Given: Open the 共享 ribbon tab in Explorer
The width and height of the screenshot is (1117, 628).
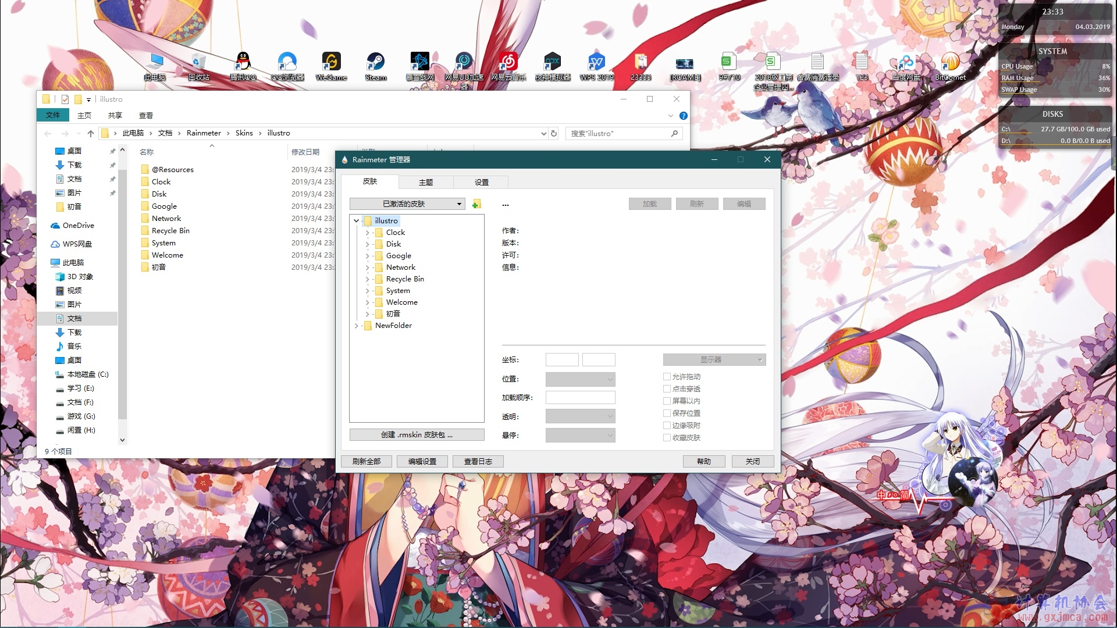Looking at the screenshot, I should pos(115,115).
